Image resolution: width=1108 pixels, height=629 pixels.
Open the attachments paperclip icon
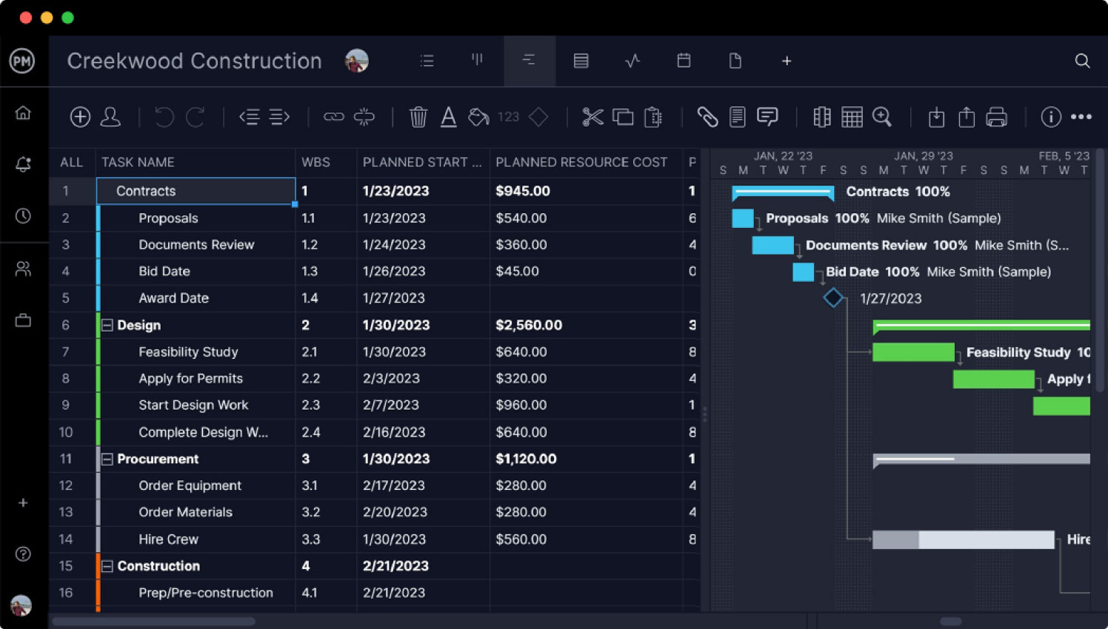tap(707, 116)
